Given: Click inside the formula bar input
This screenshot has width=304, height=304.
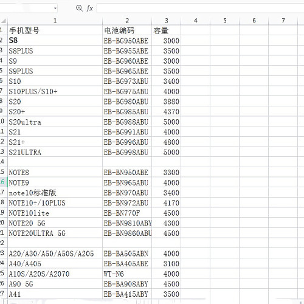Looking at the screenshot, I should point(200,9).
